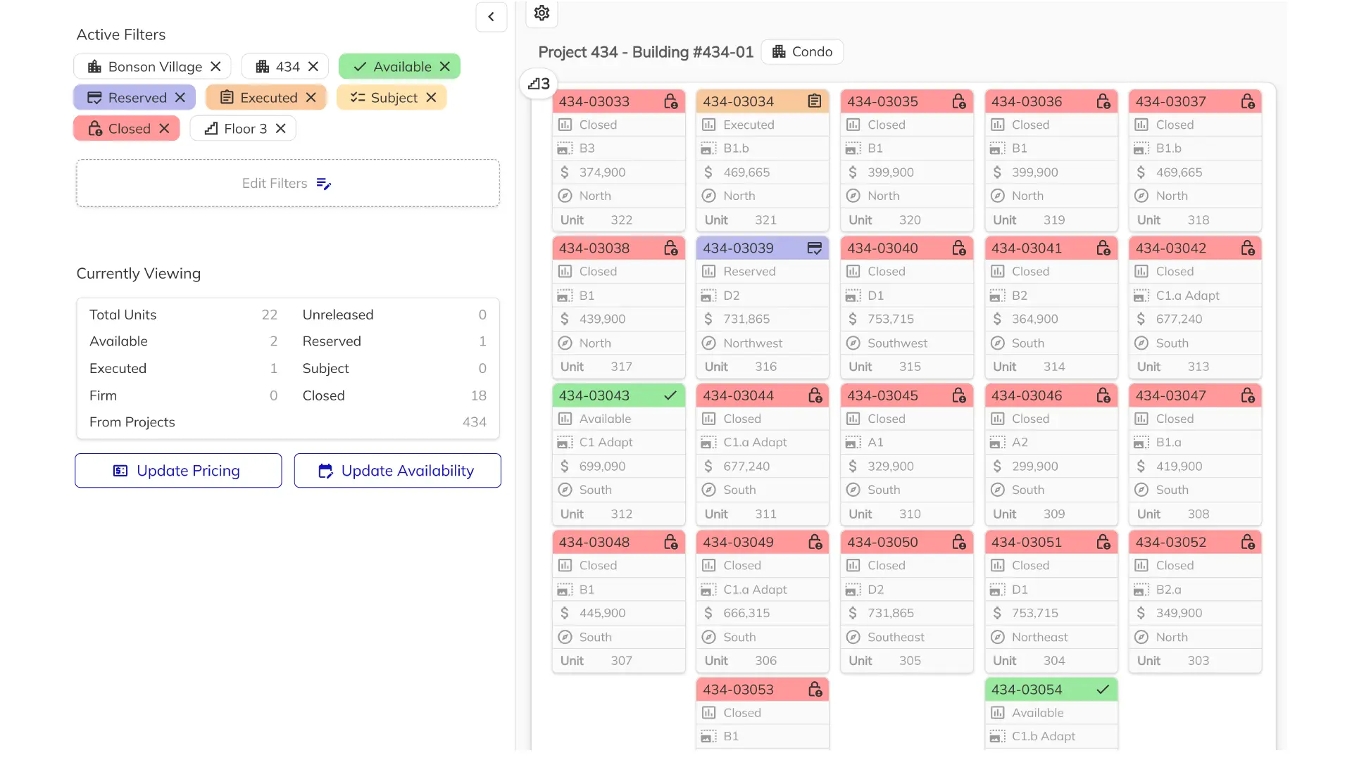The width and height of the screenshot is (1352, 760).
Task: Click the reserved card icon on 434-03039
Action: click(815, 248)
